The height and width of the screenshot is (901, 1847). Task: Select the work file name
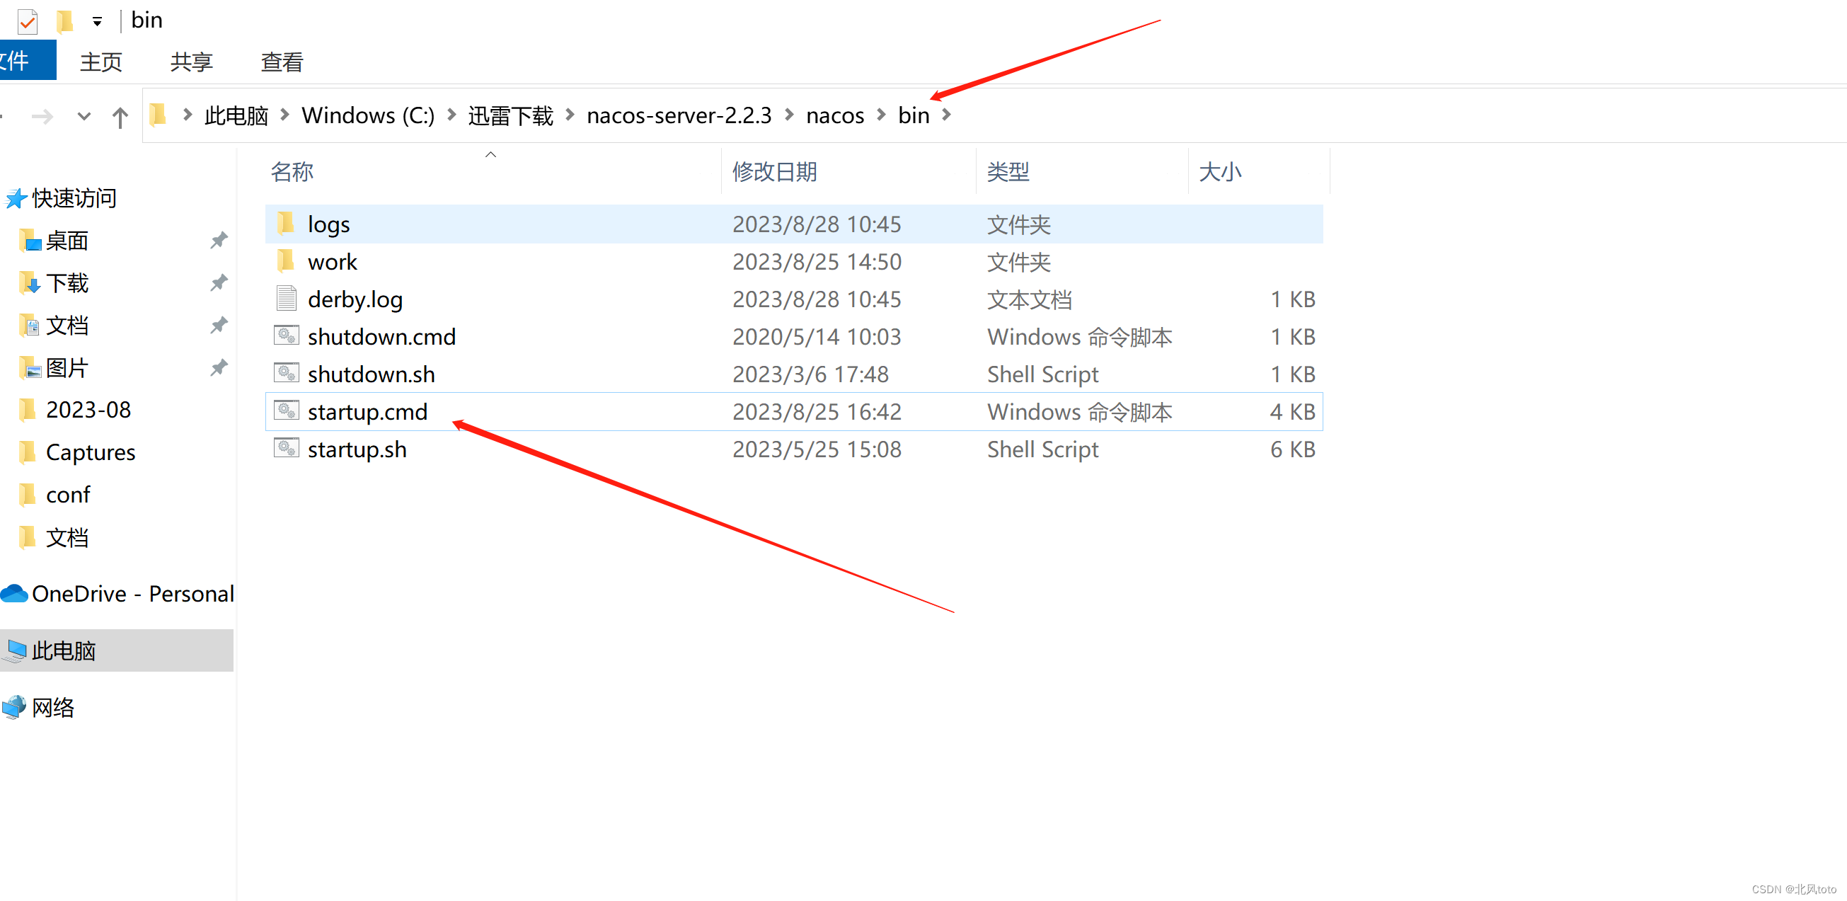point(332,262)
